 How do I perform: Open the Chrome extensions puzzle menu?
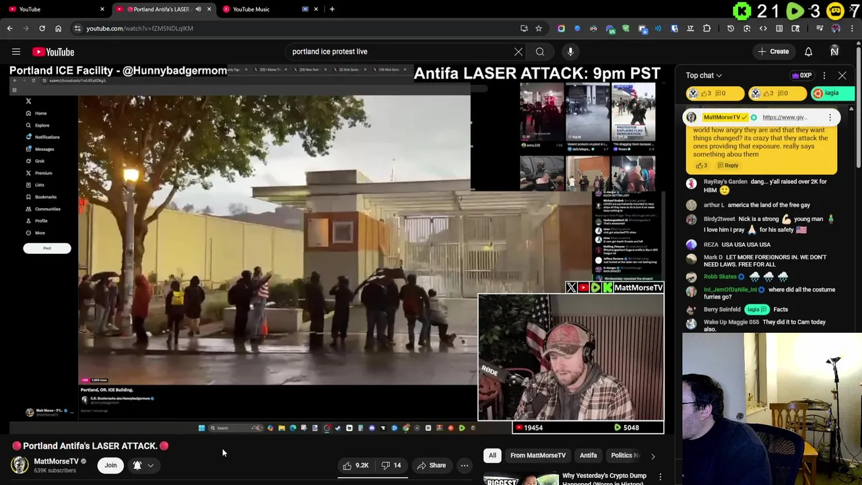click(706, 28)
